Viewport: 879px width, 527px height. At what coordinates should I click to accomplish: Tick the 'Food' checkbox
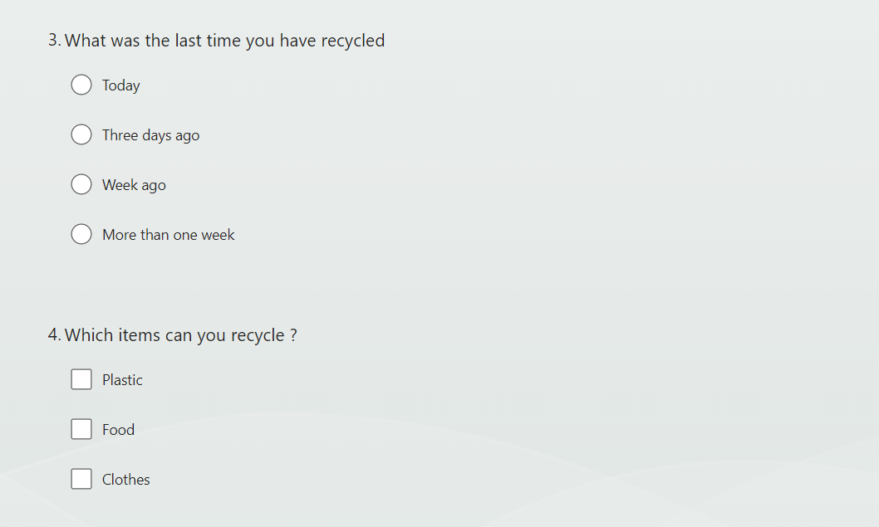click(81, 429)
